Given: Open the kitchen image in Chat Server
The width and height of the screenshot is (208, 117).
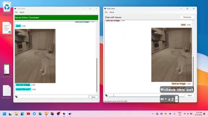Looking at the screenshot, I should pyautogui.click(x=35, y=56).
